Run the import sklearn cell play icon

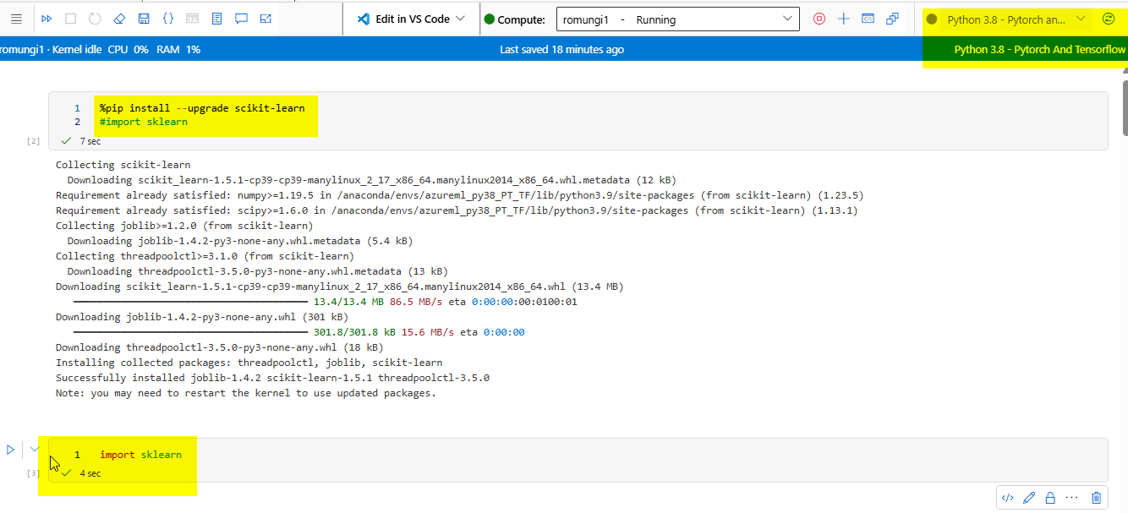(x=11, y=450)
